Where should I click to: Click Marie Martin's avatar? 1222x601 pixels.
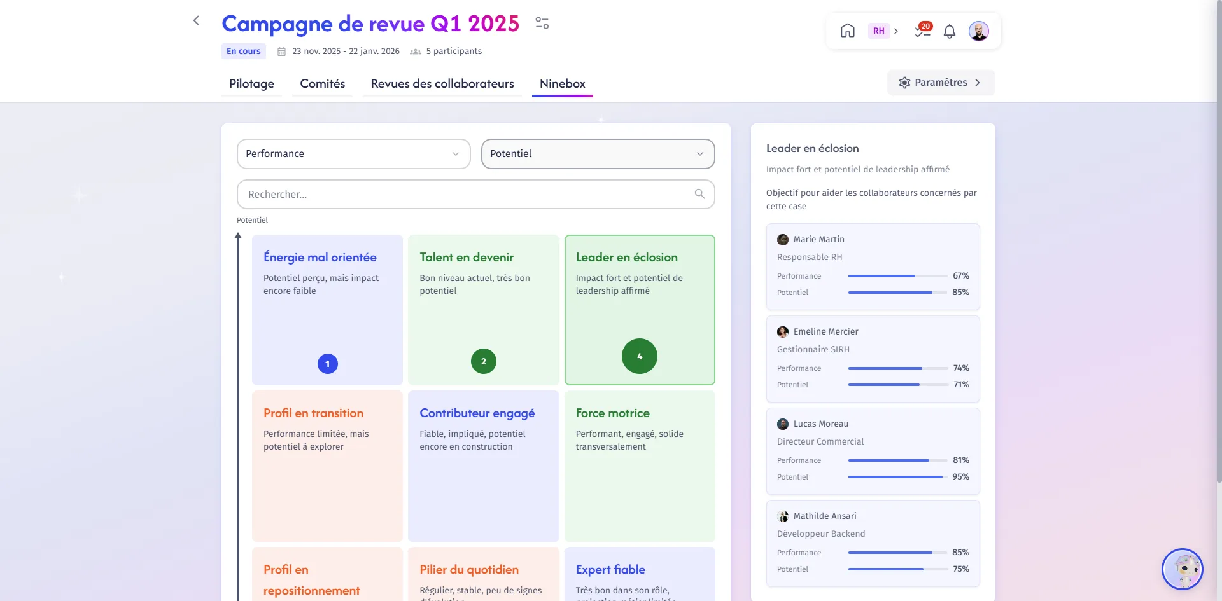(783, 240)
